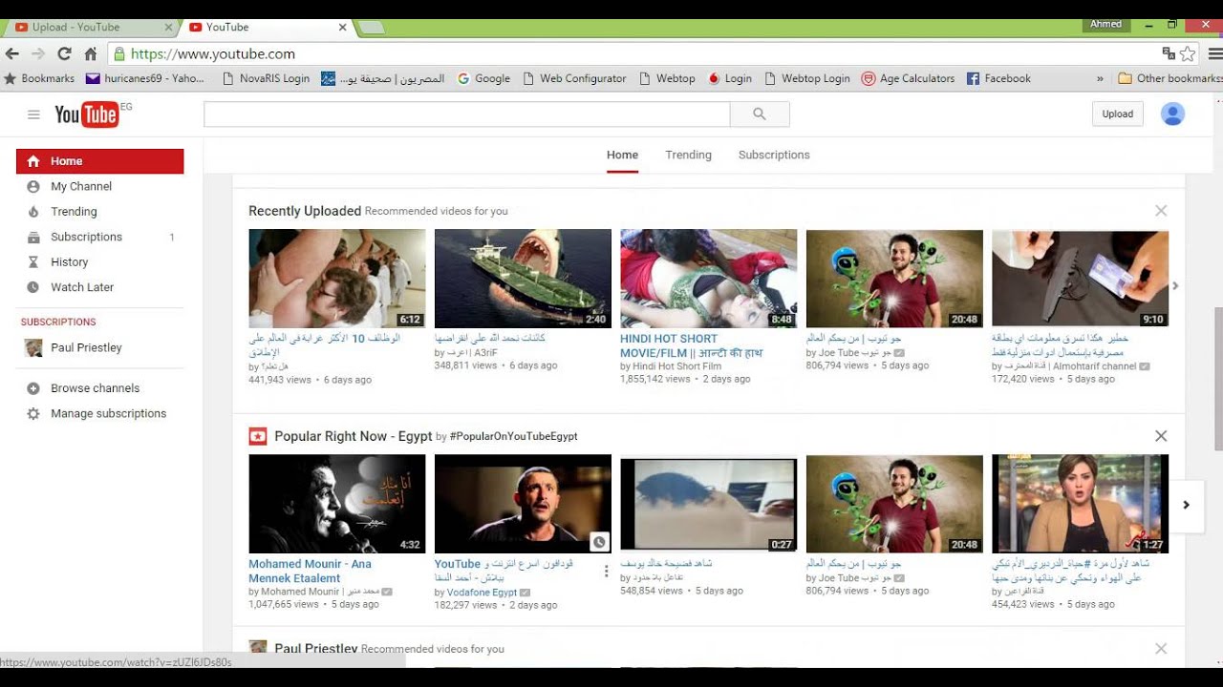Screen dimensions: 1223x687
Task: Open the Chrome menu icon
Action: coord(1214,54)
